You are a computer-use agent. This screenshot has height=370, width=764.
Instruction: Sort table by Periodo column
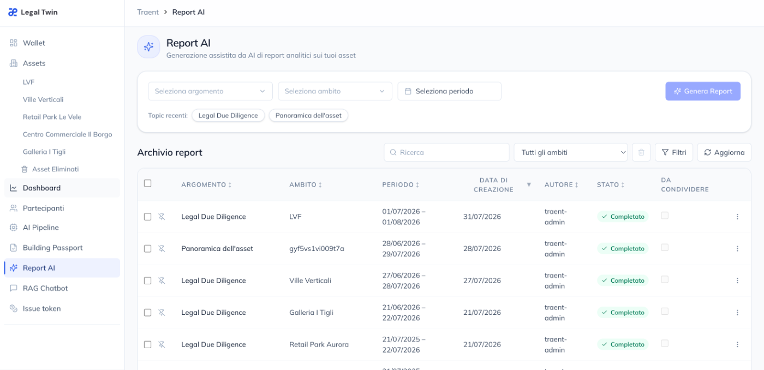(x=401, y=185)
